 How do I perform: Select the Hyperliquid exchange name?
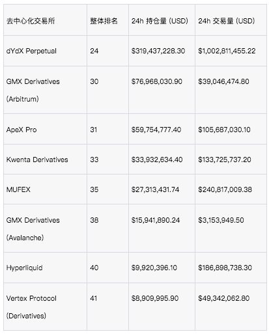point(24,268)
